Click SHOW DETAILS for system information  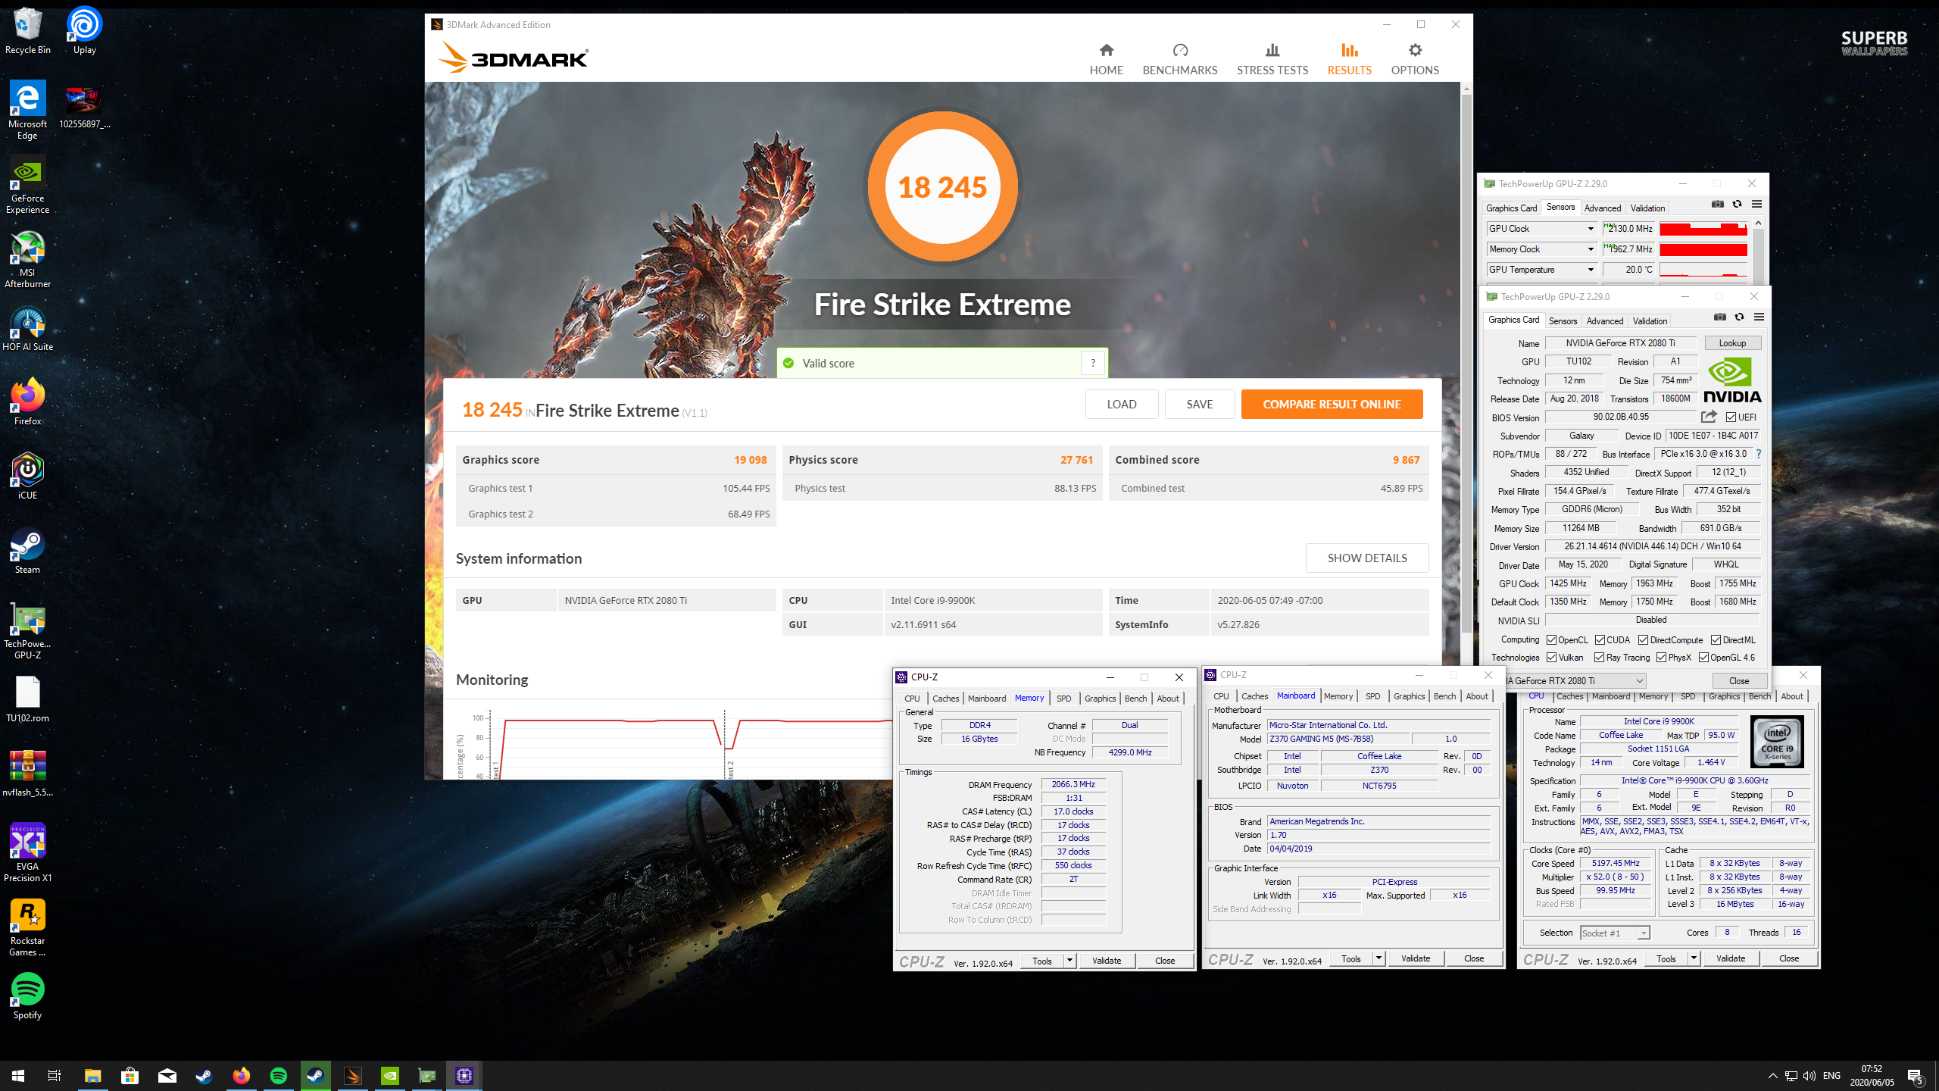pos(1367,558)
